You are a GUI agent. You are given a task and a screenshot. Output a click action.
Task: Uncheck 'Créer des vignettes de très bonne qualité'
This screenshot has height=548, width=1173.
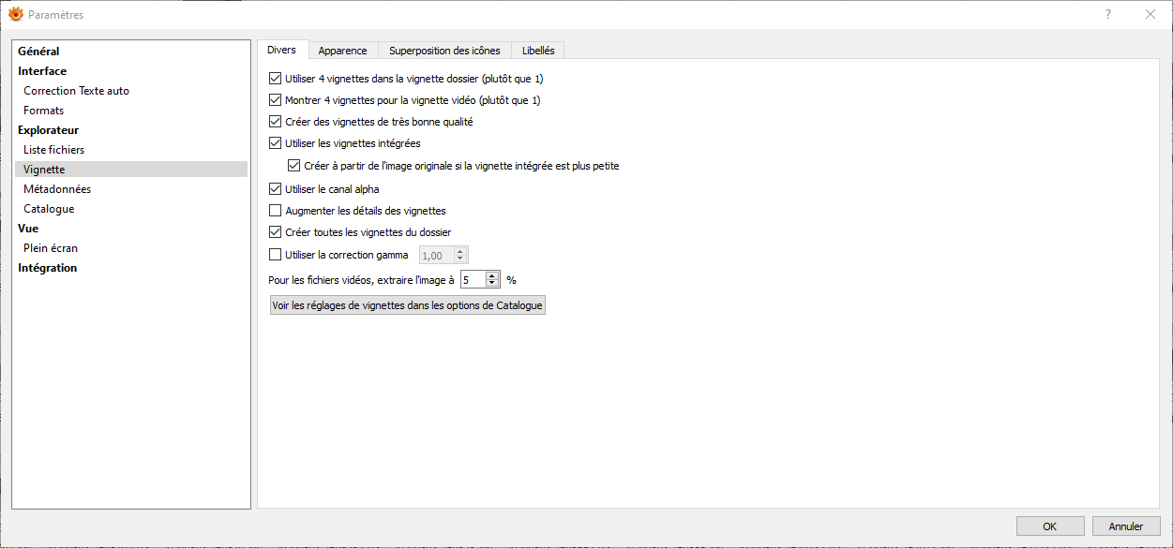(x=275, y=122)
